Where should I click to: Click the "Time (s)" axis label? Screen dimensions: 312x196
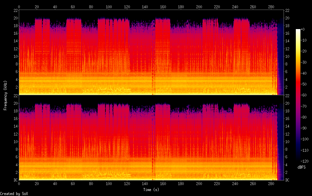point(152,190)
